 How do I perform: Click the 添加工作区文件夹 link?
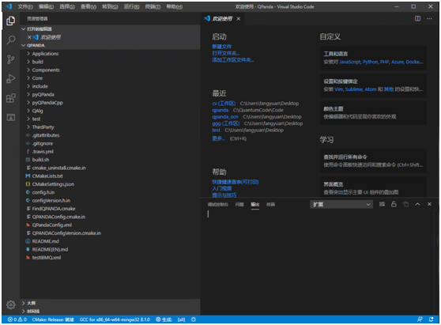pyautogui.click(x=233, y=60)
